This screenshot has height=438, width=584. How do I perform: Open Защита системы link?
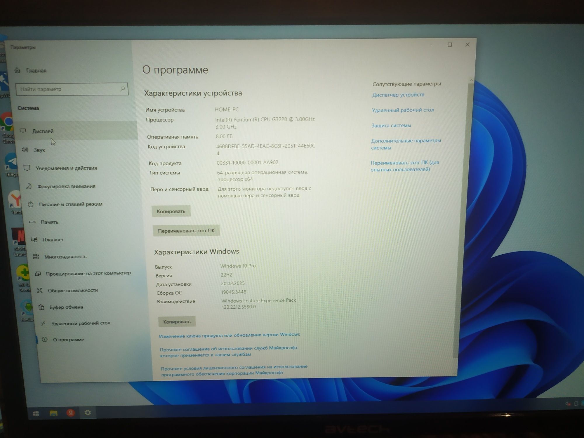(391, 126)
